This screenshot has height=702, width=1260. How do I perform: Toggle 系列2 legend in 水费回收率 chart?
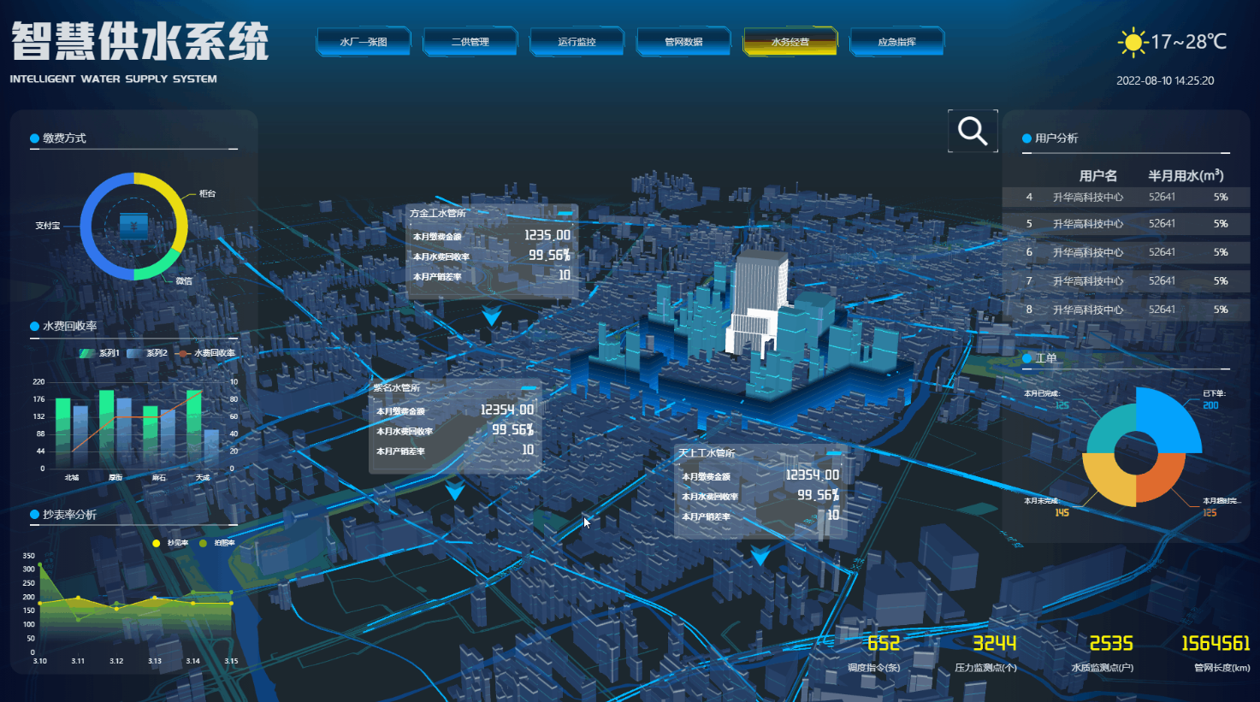146,353
